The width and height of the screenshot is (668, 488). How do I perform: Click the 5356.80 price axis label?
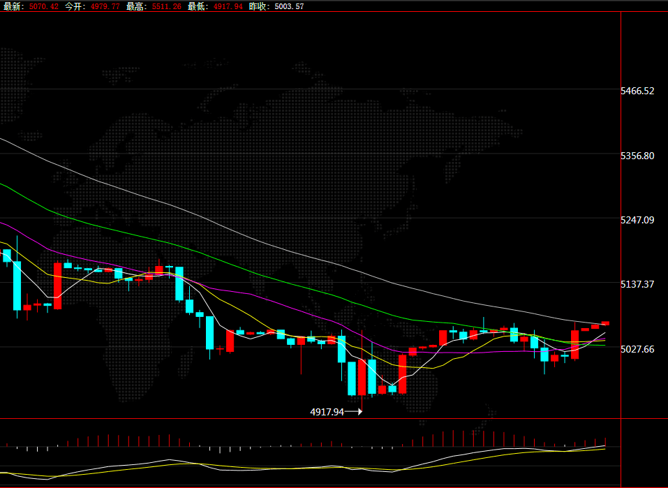(637, 156)
